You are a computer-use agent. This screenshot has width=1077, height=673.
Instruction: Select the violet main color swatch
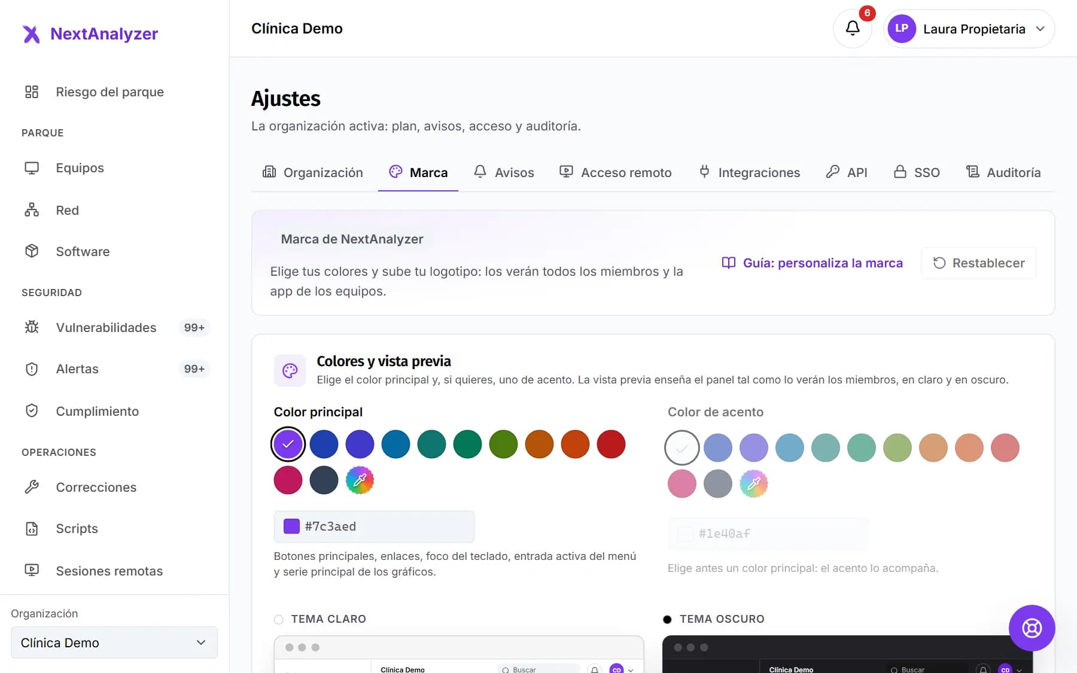coord(288,444)
